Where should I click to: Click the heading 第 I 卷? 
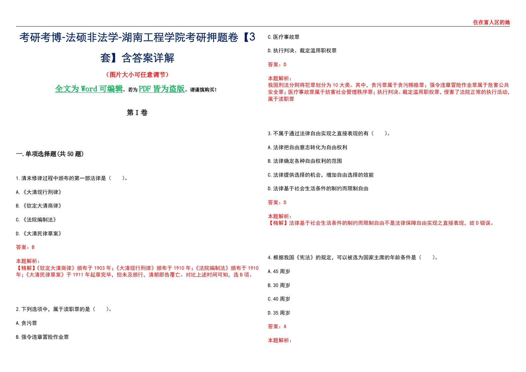(x=137, y=113)
